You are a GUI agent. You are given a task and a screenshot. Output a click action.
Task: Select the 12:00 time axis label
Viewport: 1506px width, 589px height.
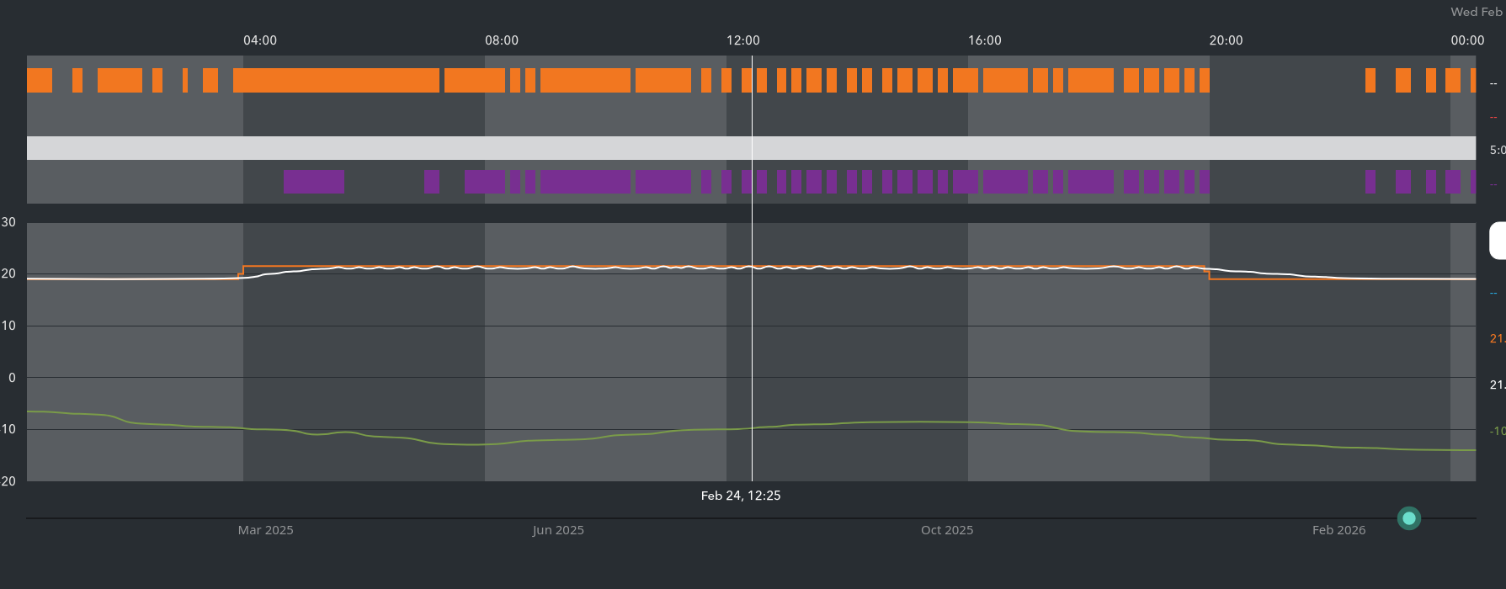(742, 40)
